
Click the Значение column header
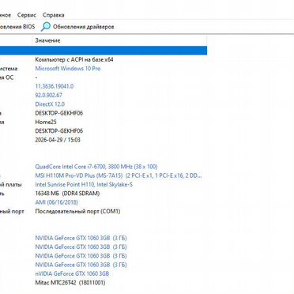click(47, 40)
